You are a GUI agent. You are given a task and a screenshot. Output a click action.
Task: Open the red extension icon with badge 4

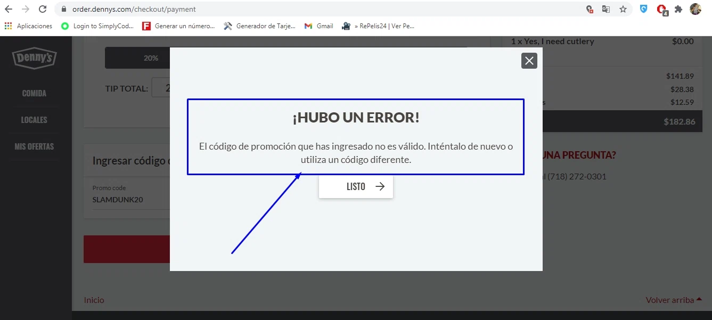[661, 10]
